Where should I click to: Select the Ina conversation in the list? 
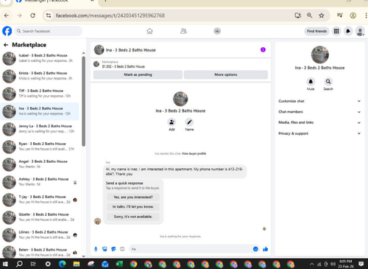coord(40,111)
